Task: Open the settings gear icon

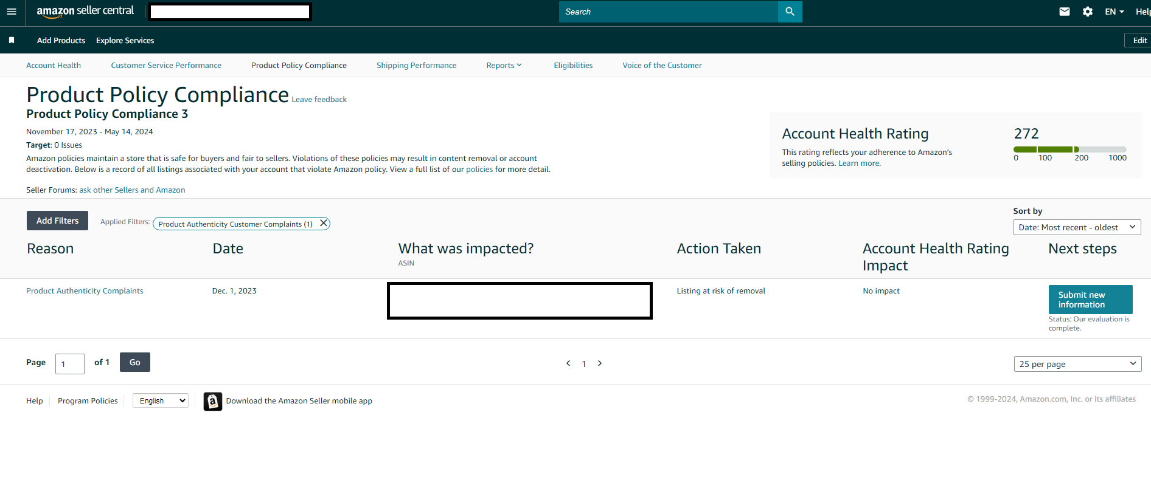Action: pyautogui.click(x=1088, y=12)
